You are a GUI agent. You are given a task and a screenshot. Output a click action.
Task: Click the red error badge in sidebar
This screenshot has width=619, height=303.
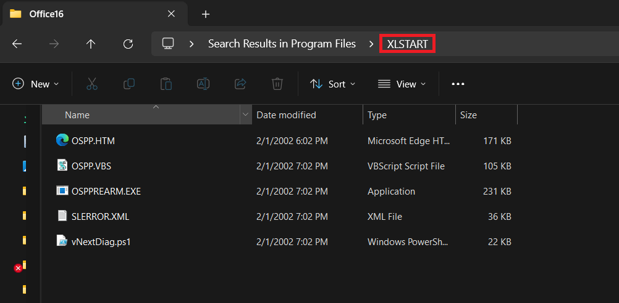click(18, 268)
